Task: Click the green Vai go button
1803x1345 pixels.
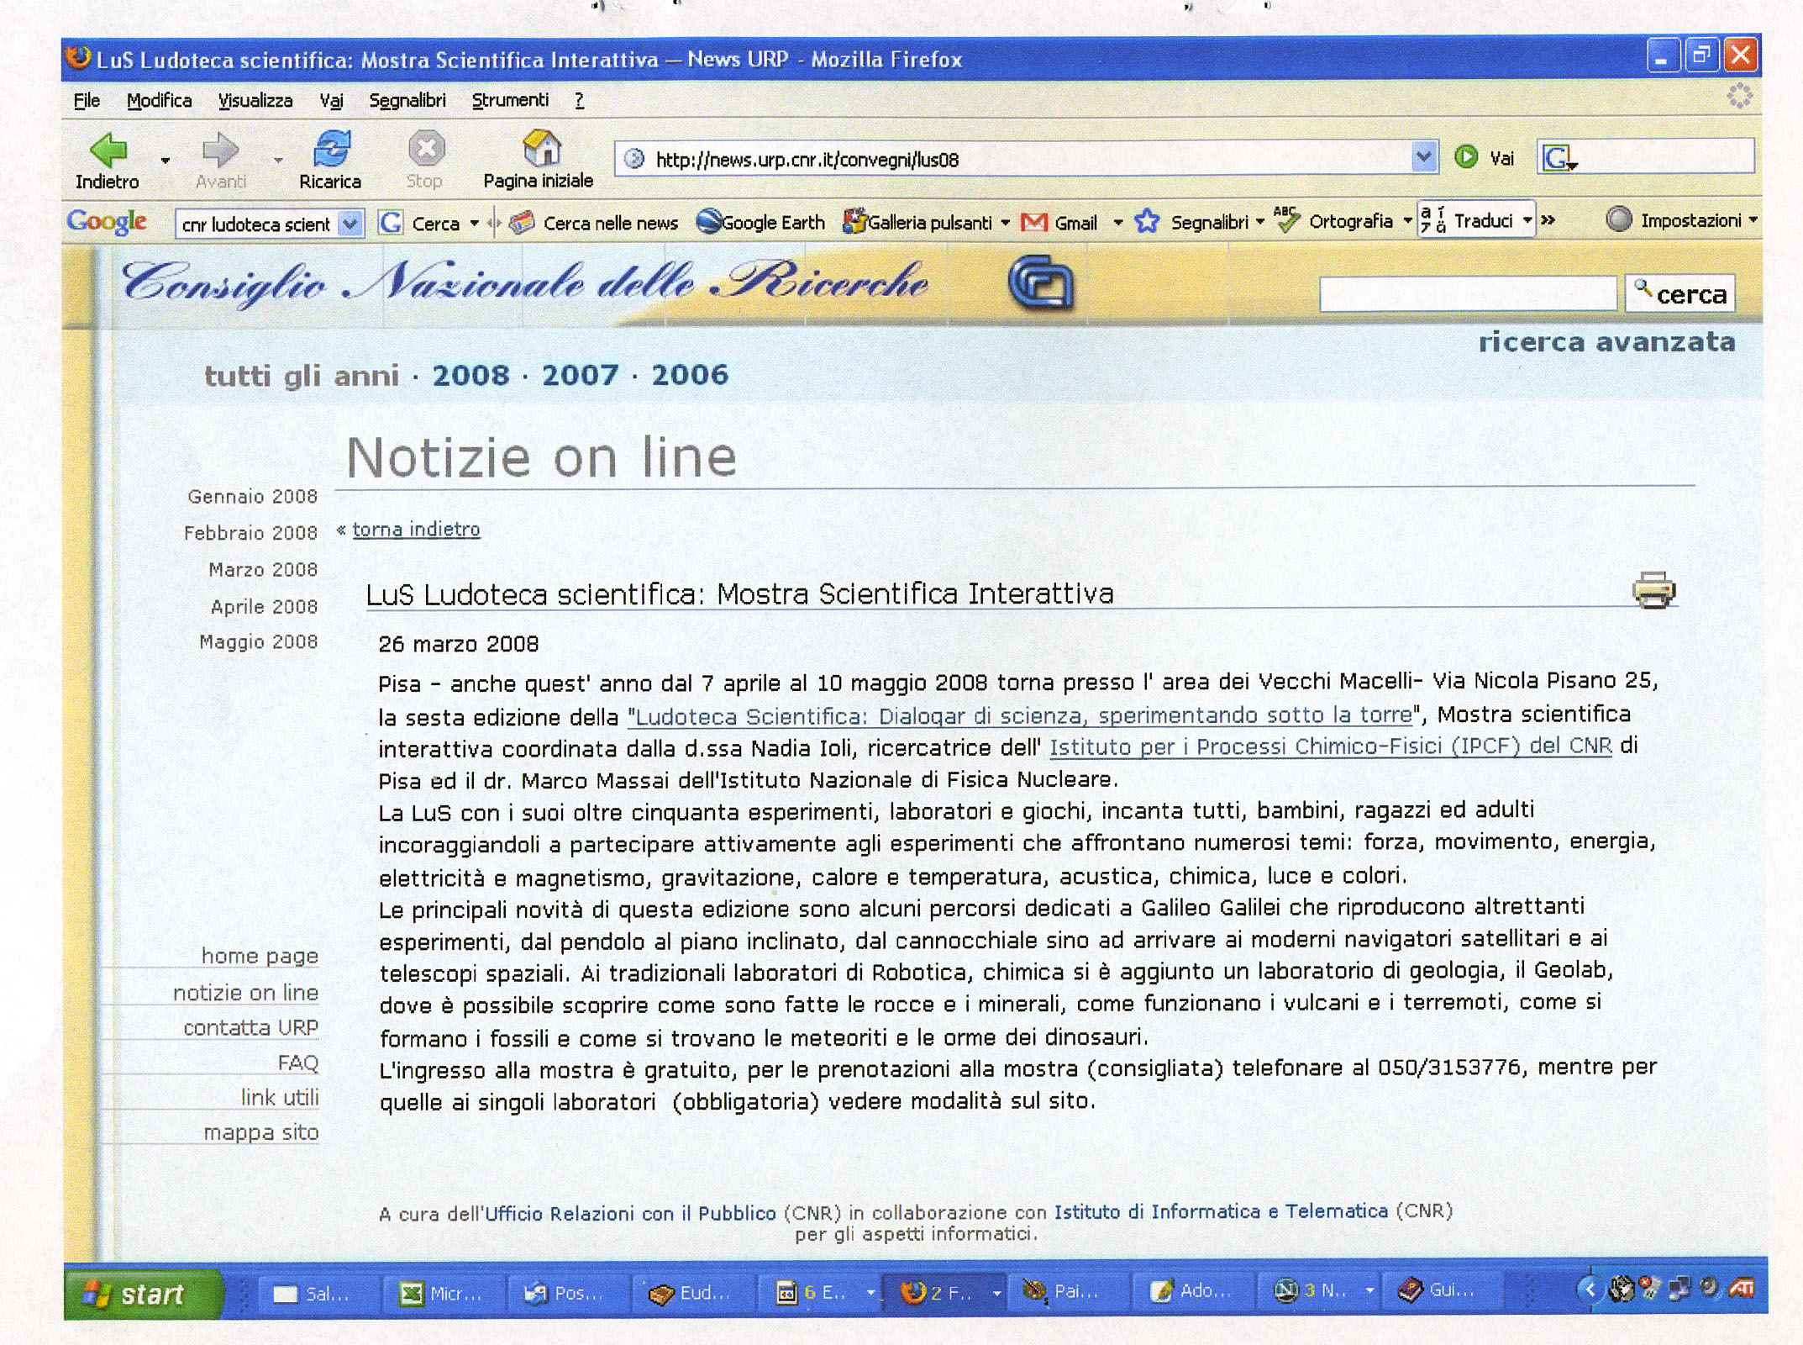Action: [1466, 157]
